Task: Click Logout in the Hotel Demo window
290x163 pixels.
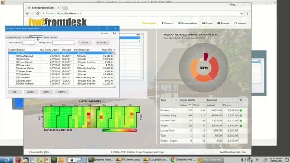Action: [x=105, y=33]
